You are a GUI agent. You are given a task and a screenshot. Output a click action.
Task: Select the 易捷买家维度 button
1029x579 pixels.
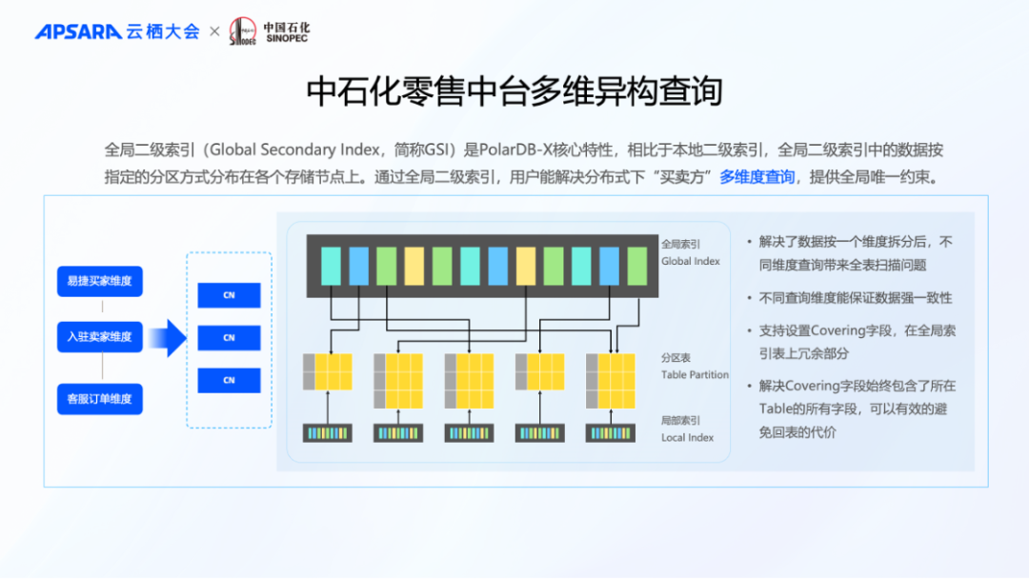(x=100, y=281)
